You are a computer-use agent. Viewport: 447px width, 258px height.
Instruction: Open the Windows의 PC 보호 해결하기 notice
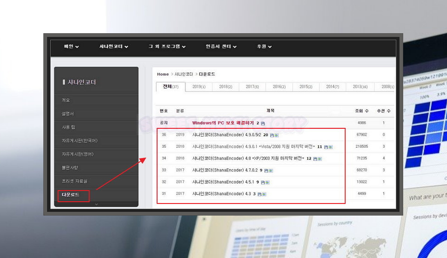(223, 123)
